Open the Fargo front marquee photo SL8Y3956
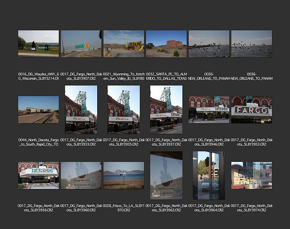The width and height of the screenshot is (290, 229). pyautogui.click(x=39, y=176)
